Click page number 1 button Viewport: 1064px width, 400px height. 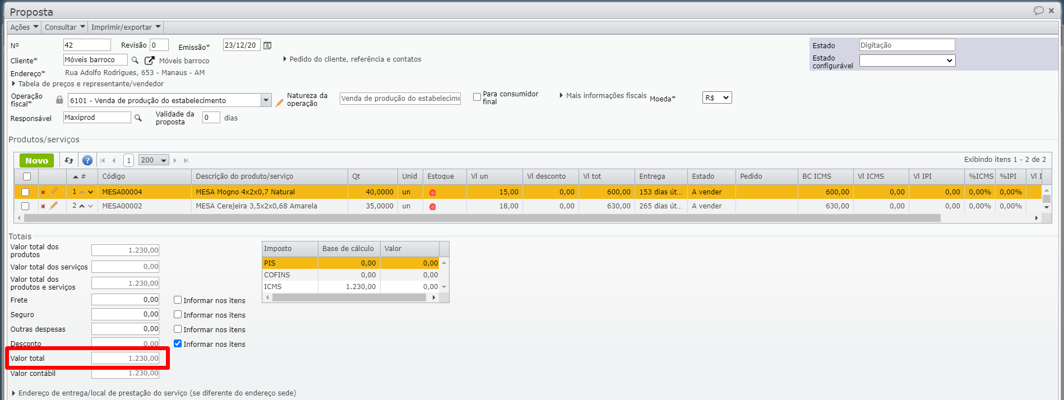click(x=128, y=160)
